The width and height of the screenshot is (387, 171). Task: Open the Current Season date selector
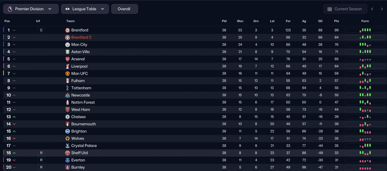tap(345, 9)
